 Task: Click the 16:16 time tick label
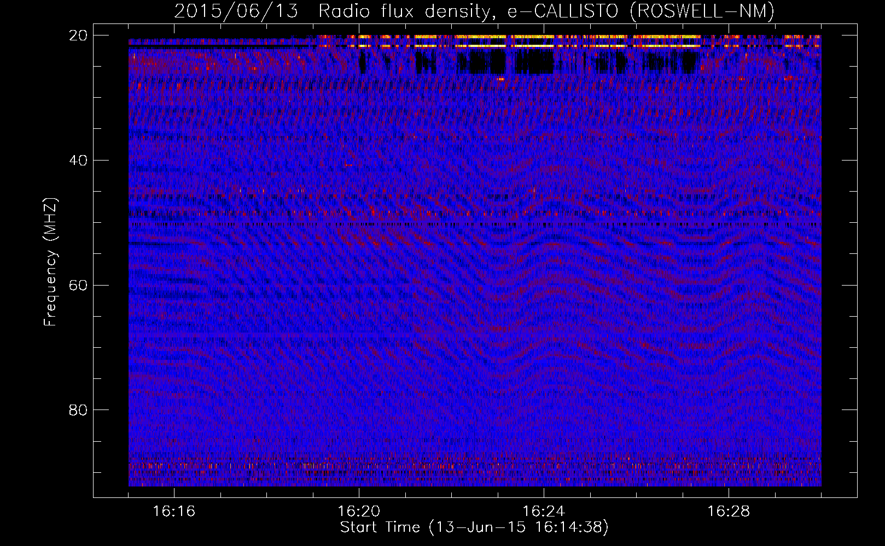tap(174, 511)
